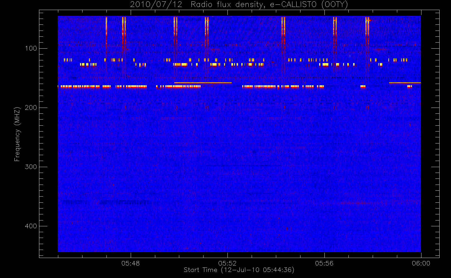
Task: Click the '200' frequency tick label
Action: pyautogui.click(x=31, y=108)
